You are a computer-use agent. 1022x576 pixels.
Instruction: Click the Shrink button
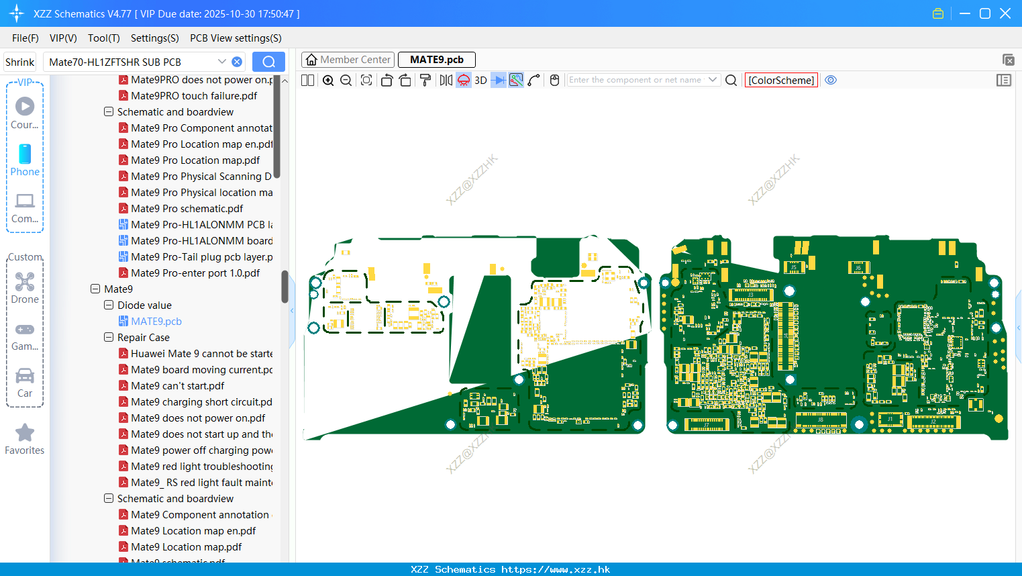pyautogui.click(x=19, y=62)
